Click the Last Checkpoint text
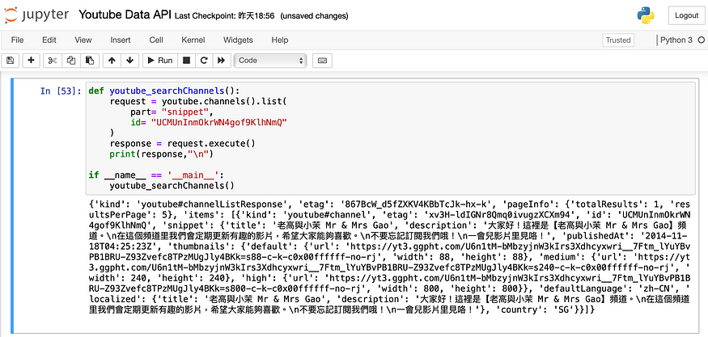This screenshot has height=337, width=708. tap(224, 16)
